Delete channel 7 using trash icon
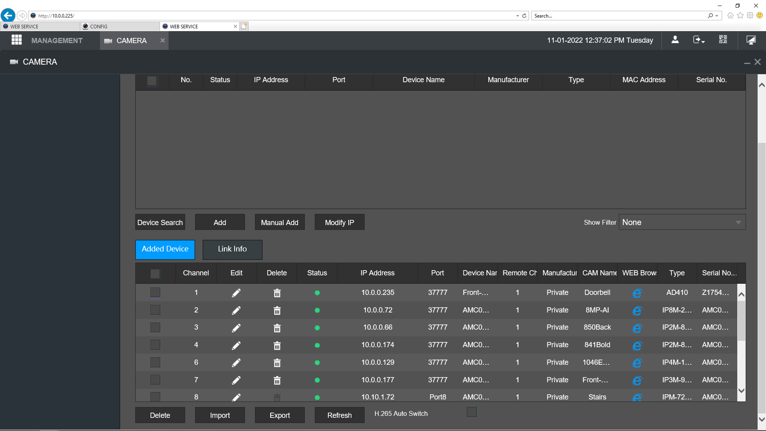This screenshot has height=431, width=766. click(x=277, y=380)
